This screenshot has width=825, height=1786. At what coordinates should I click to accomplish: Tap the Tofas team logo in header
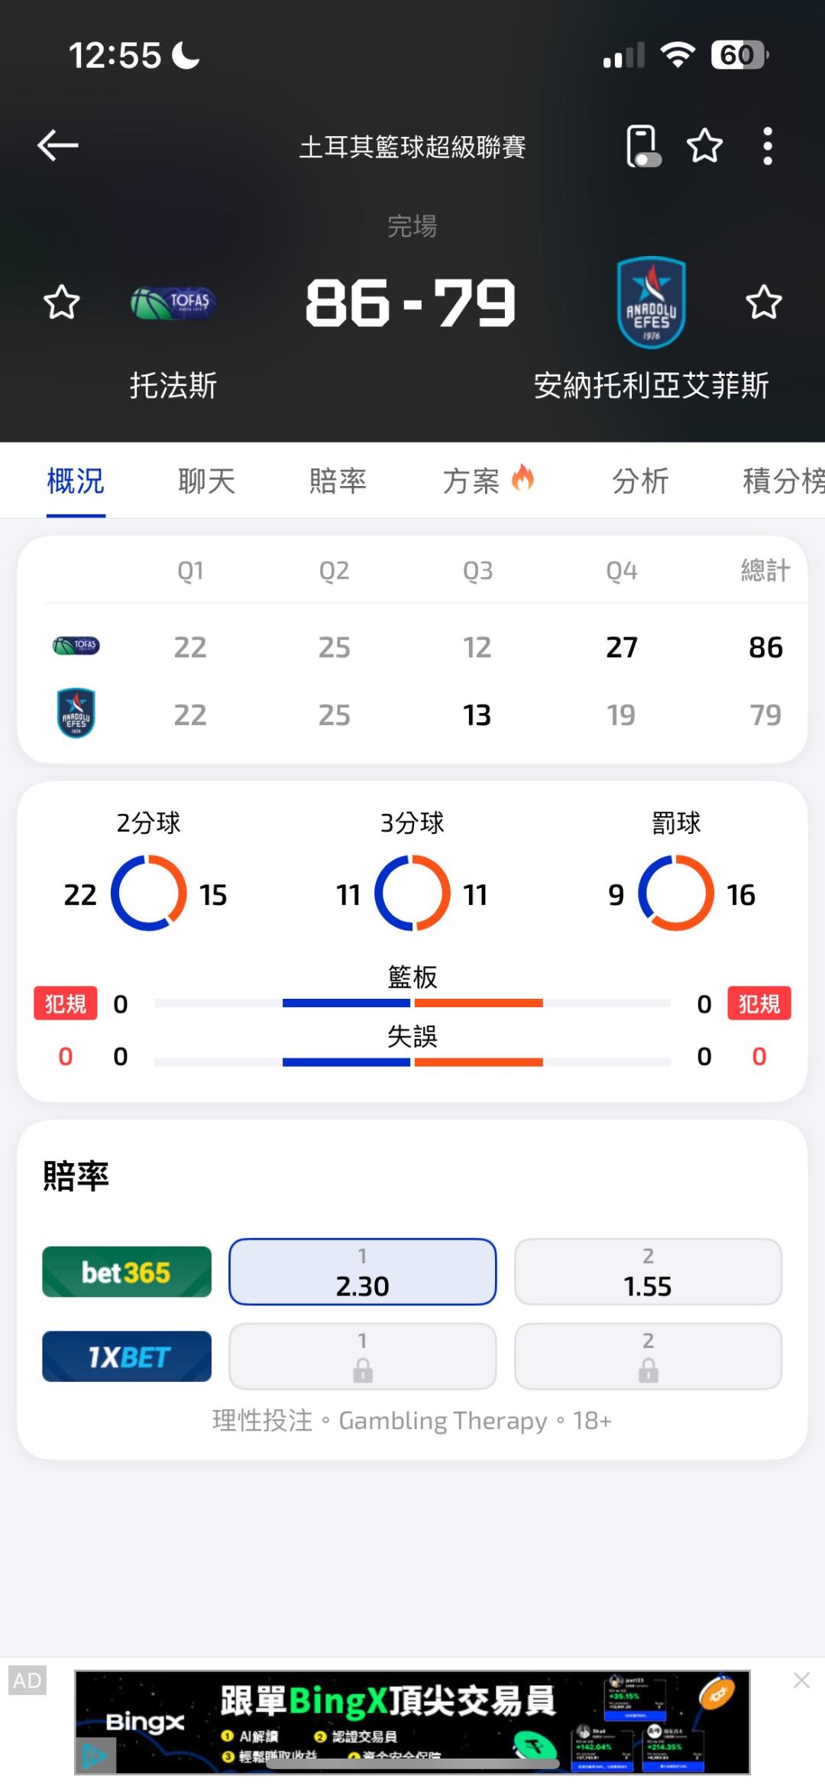click(x=174, y=303)
